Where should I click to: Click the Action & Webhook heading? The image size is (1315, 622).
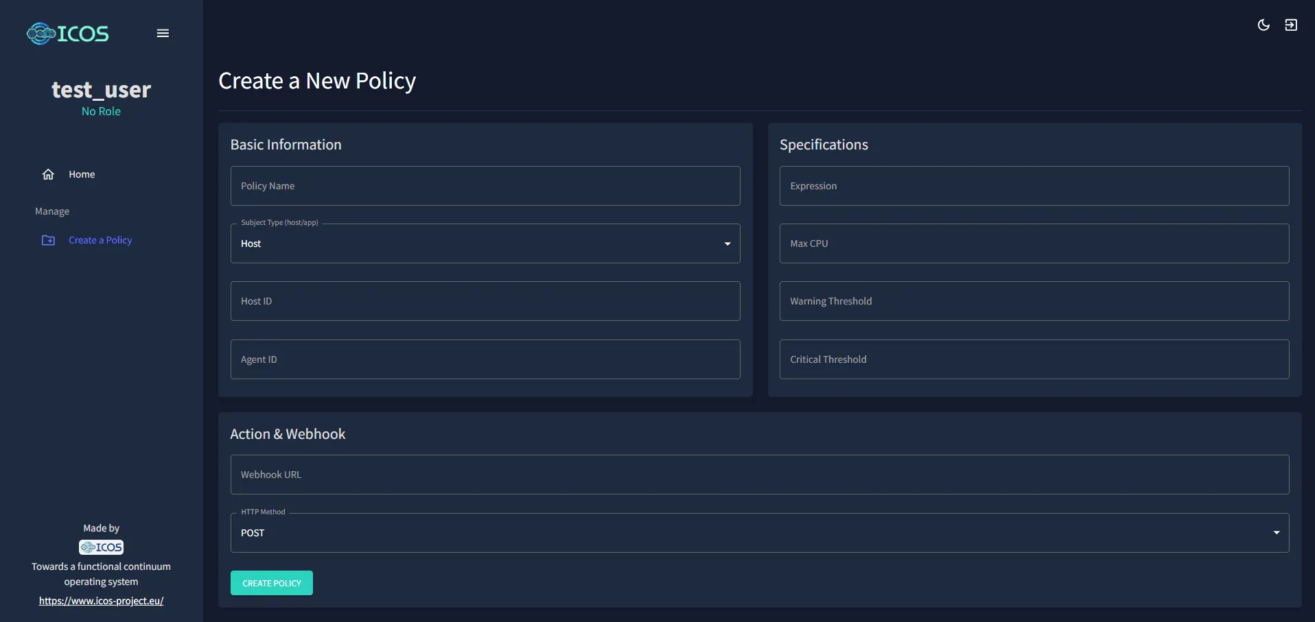pos(288,434)
